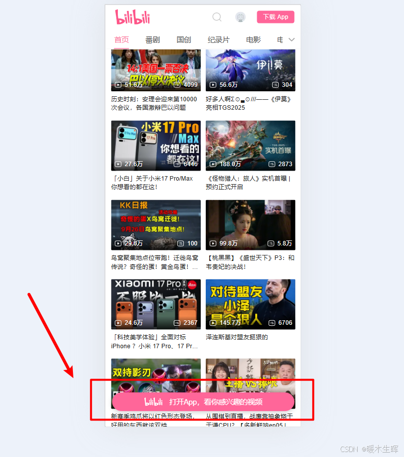The height and width of the screenshot is (457, 404).
Task: Click danmaku count icon beside 6446
Action: point(177,164)
